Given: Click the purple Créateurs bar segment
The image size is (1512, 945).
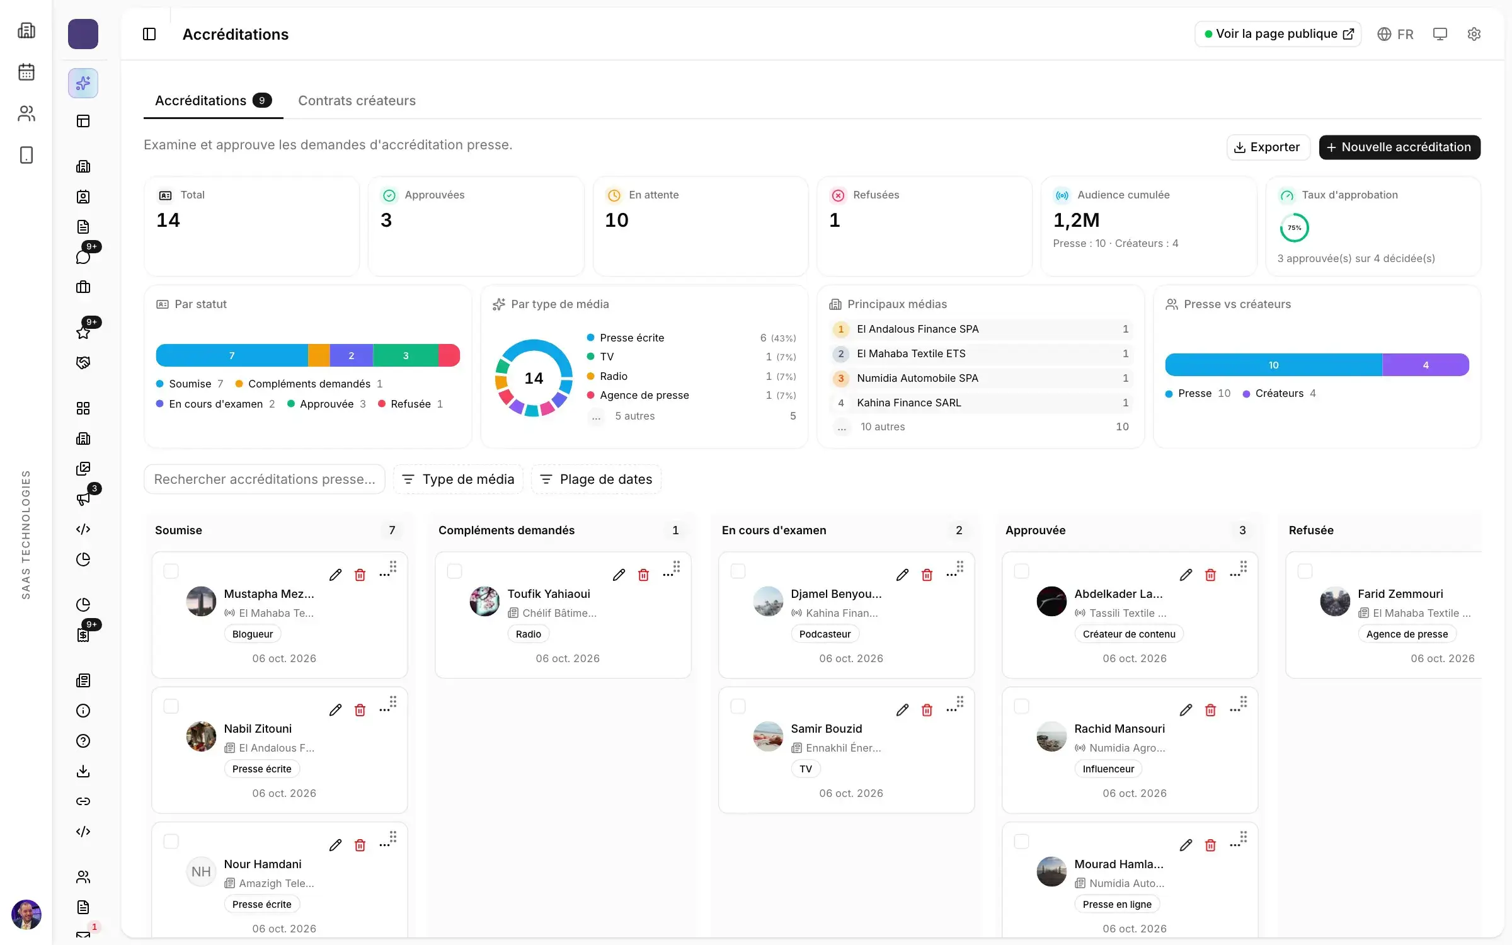Looking at the screenshot, I should [1426, 365].
